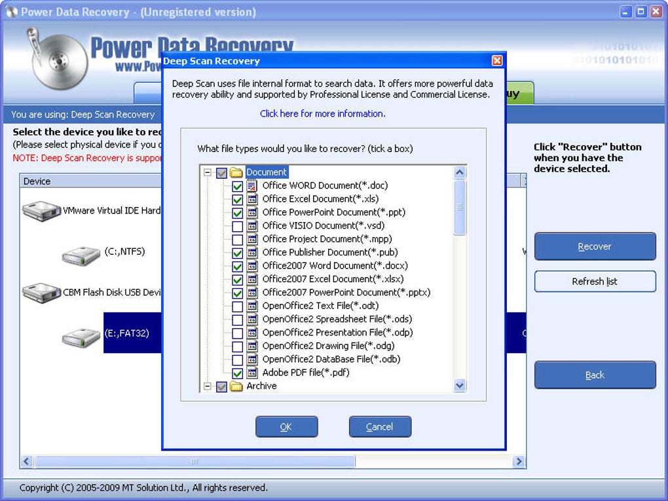668x501 pixels.
Task: Click the Archive folder icon
Action: (236, 386)
